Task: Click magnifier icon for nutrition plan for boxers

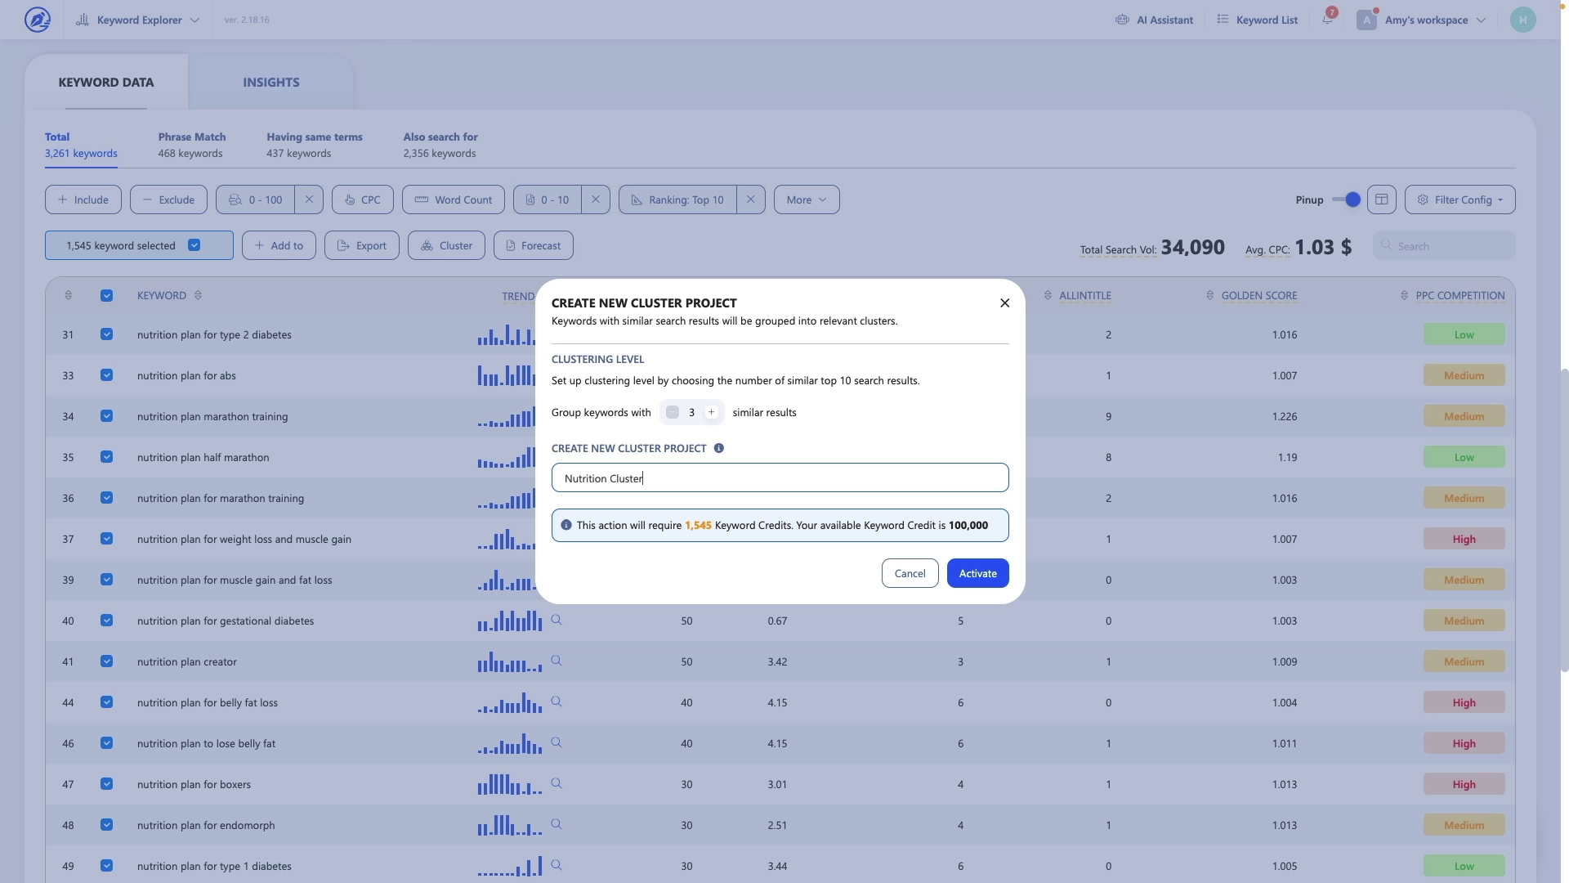Action: point(557,783)
